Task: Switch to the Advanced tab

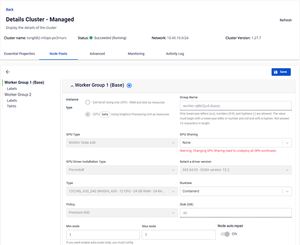Action: point(97,54)
